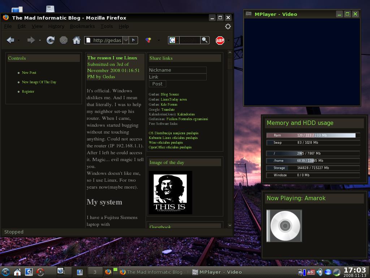Open the View menu

[37, 26]
